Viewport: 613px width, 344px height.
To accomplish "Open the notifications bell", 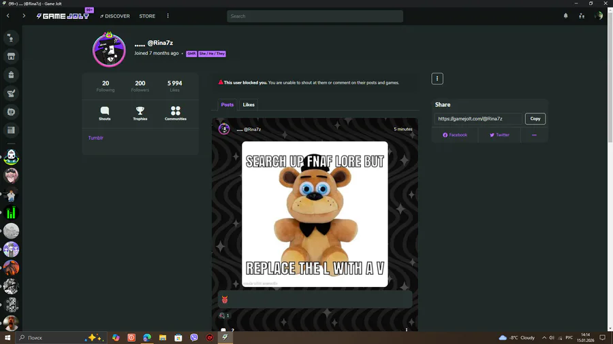I will [566, 16].
